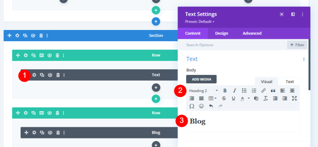This screenshot has width=318, height=147.
Task: Toggle bold formatting in text editor
Action: pos(225,91)
